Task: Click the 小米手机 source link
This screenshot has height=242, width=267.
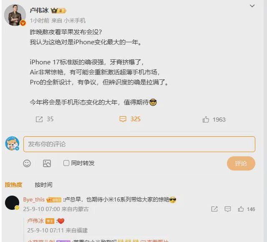Action: click(x=75, y=20)
